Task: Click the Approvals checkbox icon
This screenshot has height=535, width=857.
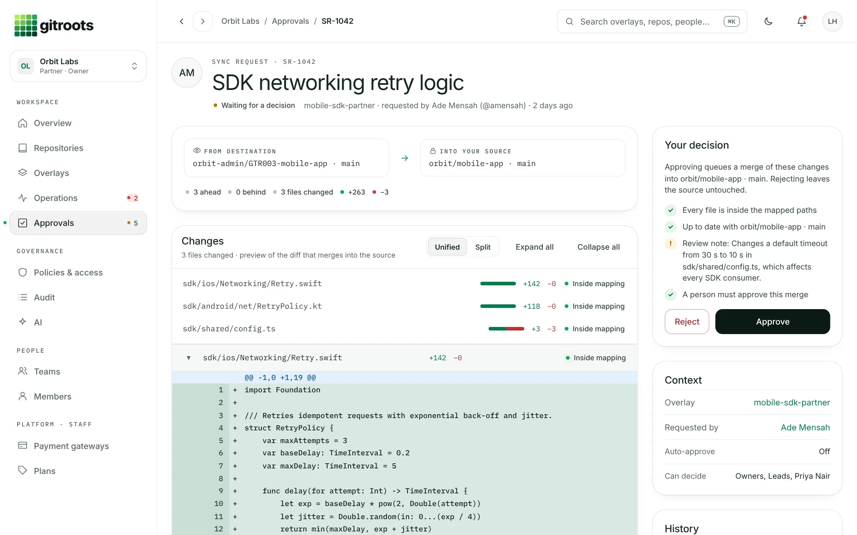Action: (x=23, y=223)
